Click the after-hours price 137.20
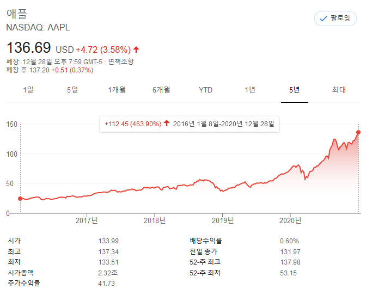Image resolution: width=366 pixels, height=289 pixels. point(39,70)
